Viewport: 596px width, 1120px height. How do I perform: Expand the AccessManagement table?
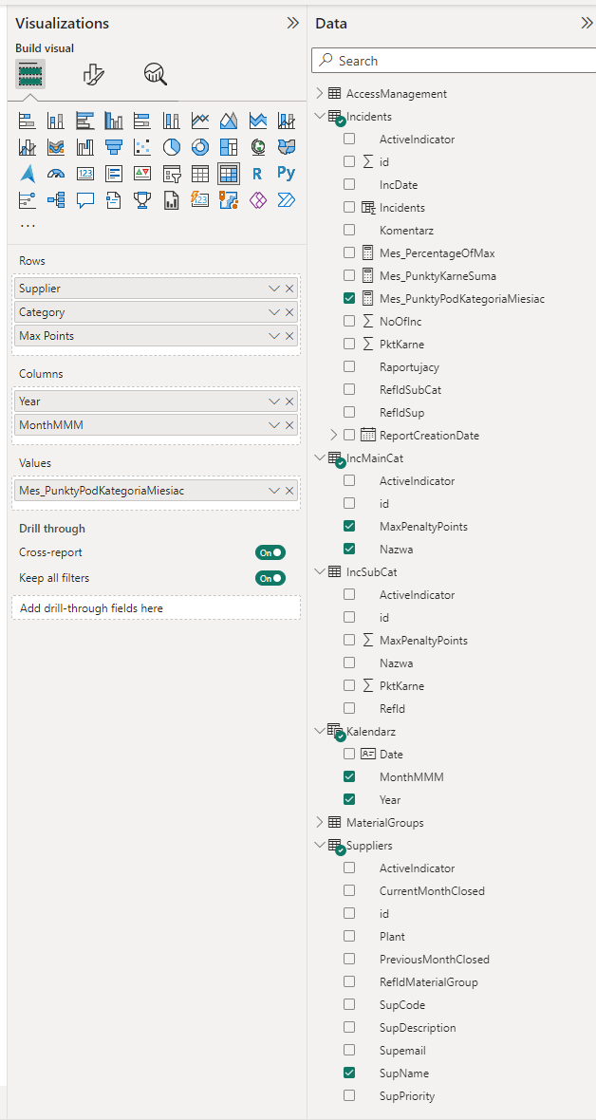tap(319, 94)
